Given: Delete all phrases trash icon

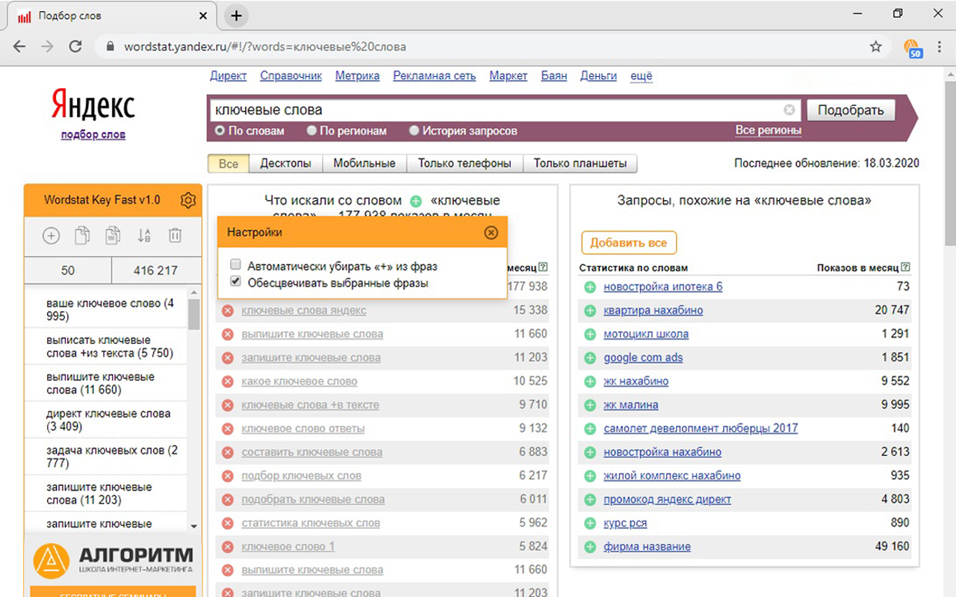Looking at the screenshot, I should 175,236.
